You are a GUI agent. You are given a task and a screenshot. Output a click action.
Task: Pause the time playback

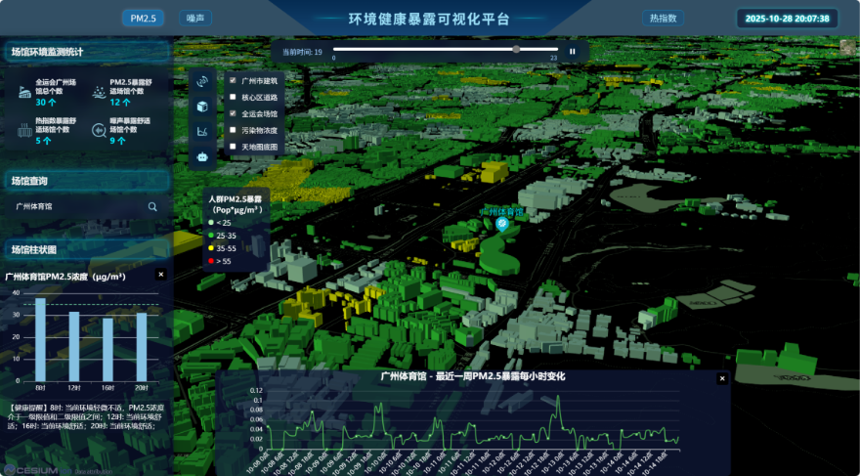573,51
